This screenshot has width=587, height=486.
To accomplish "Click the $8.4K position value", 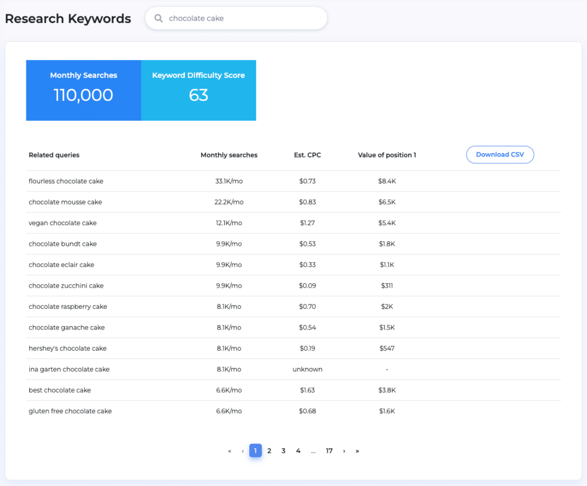I will [387, 181].
